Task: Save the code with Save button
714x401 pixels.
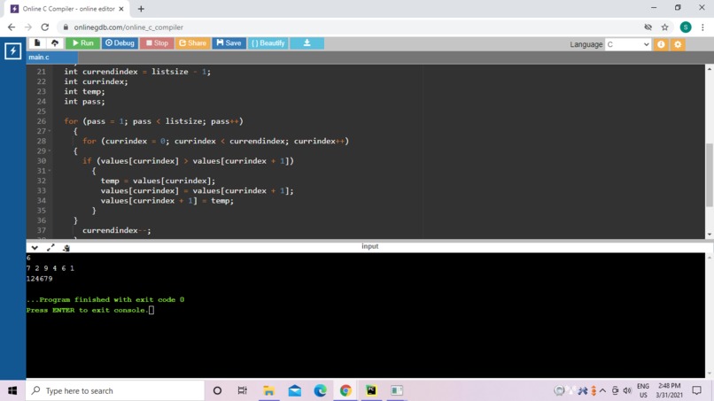Action: [x=229, y=43]
